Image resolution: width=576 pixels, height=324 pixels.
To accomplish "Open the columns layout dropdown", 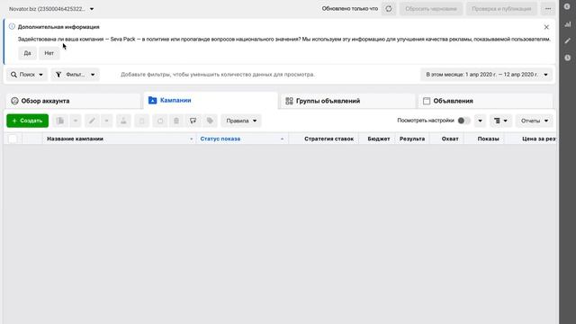I will click(500, 121).
